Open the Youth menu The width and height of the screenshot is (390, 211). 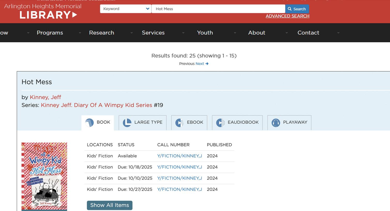(x=205, y=33)
